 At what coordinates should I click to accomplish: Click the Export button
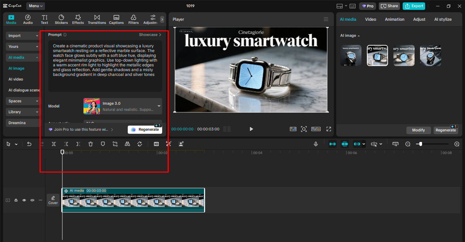[414, 6]
